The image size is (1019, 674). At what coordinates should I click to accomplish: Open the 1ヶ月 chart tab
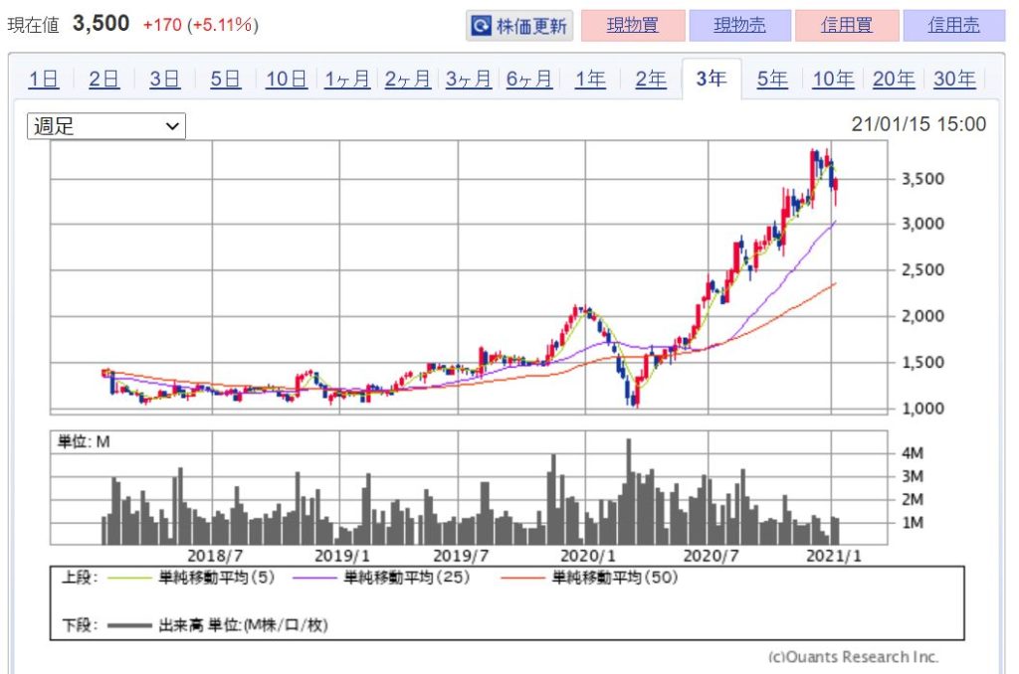[x=347, y=80]
